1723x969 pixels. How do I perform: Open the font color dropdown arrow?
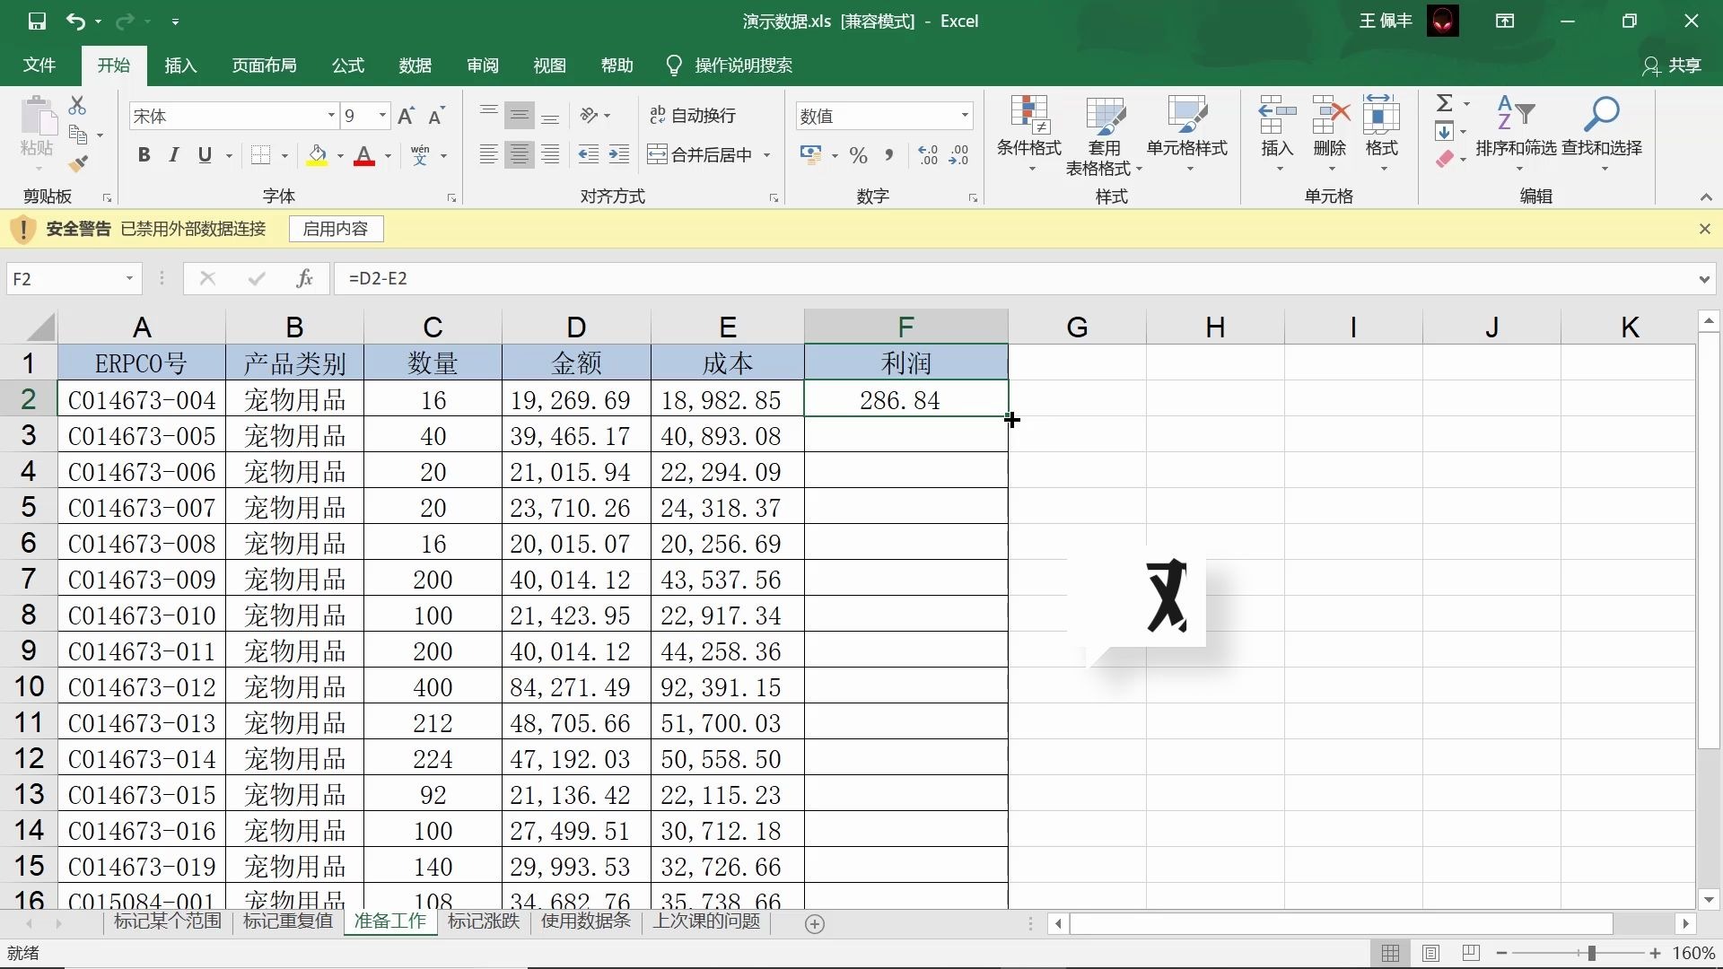(388, 155)
